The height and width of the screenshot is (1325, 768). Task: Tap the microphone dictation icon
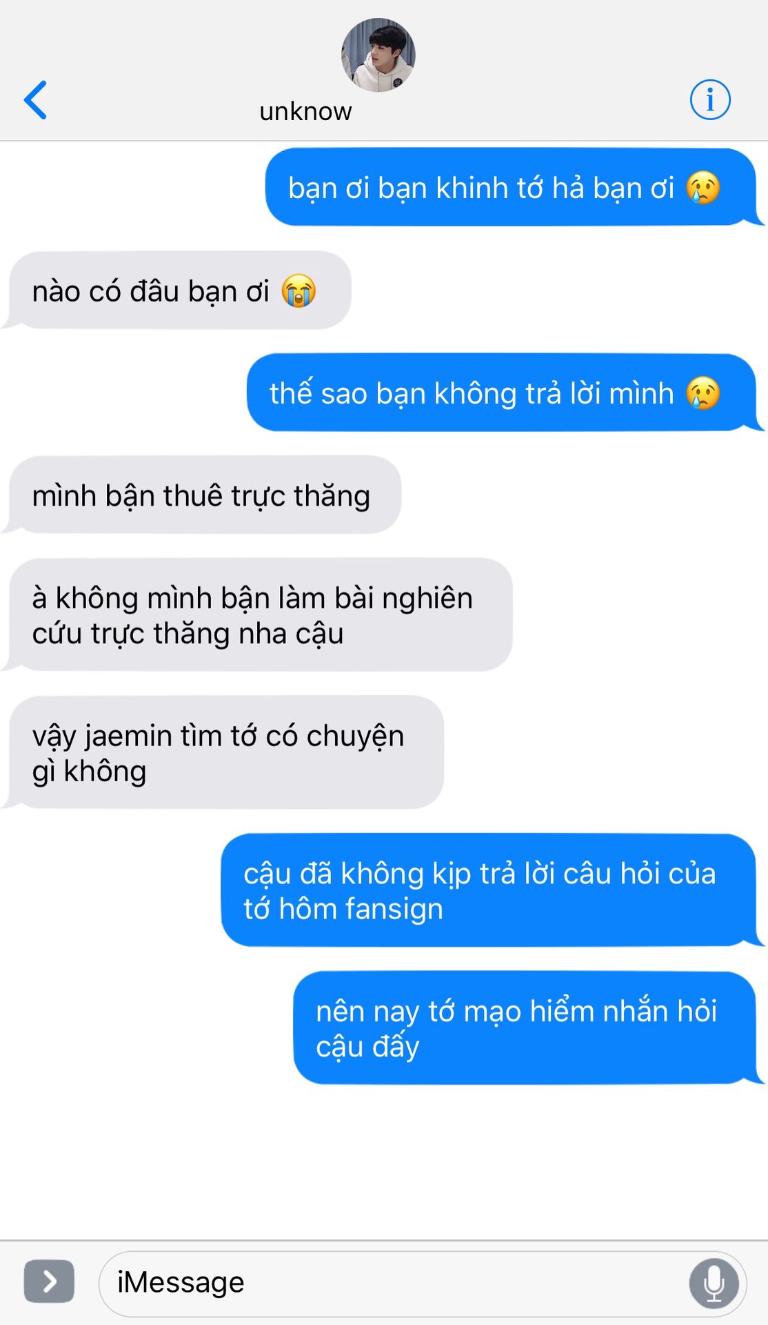714,1284
